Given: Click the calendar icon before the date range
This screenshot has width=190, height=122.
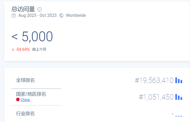Looking at the screenshot, I should pos(14,15).
